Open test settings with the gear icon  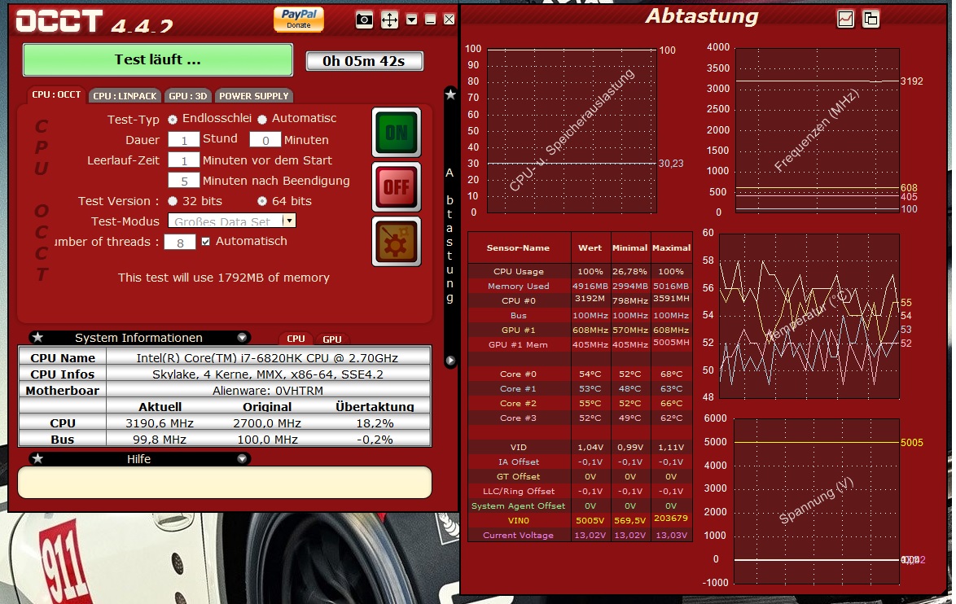point(397,241)
